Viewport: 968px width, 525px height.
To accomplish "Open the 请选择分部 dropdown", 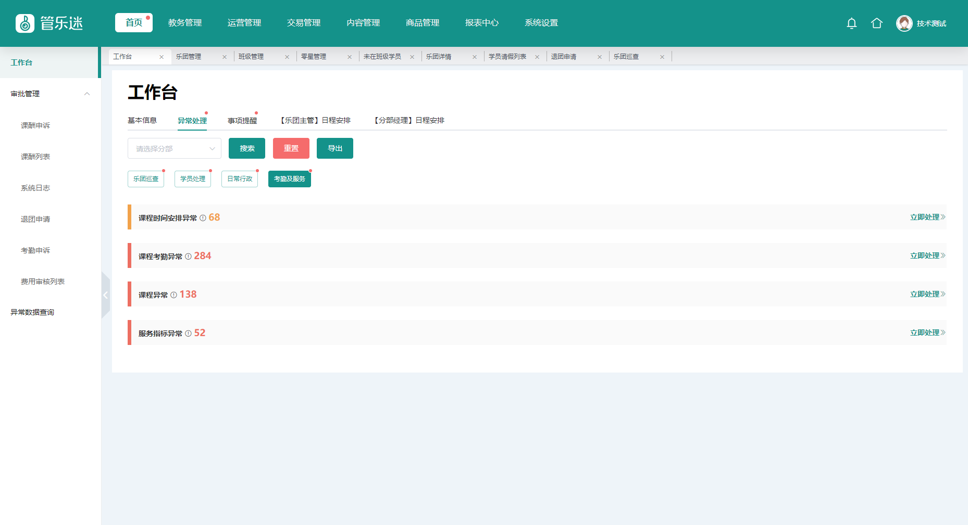I will tap(174, 149).
